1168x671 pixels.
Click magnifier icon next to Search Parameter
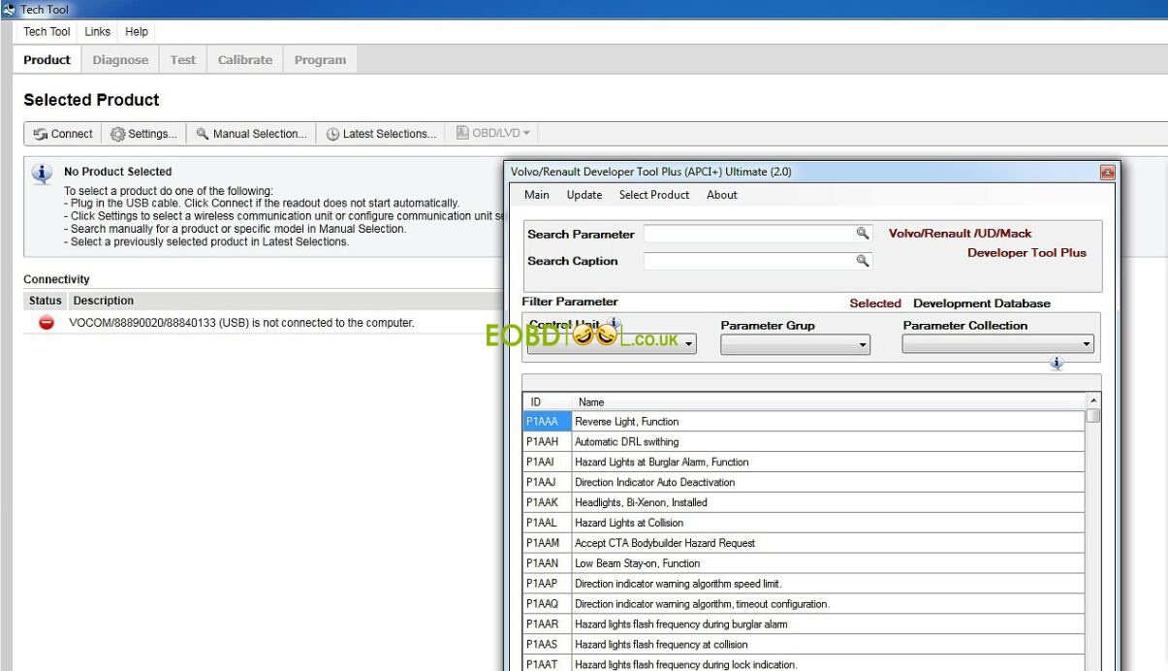[862, 234]
